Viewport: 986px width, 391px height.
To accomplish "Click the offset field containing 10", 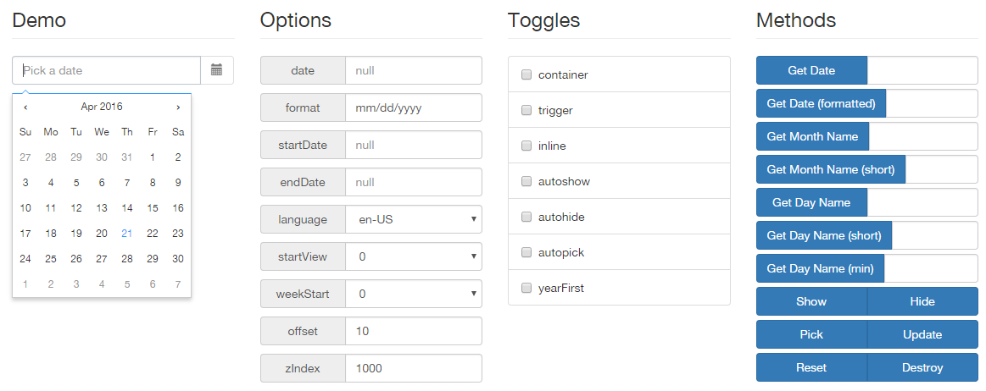I will coord(414,331).
